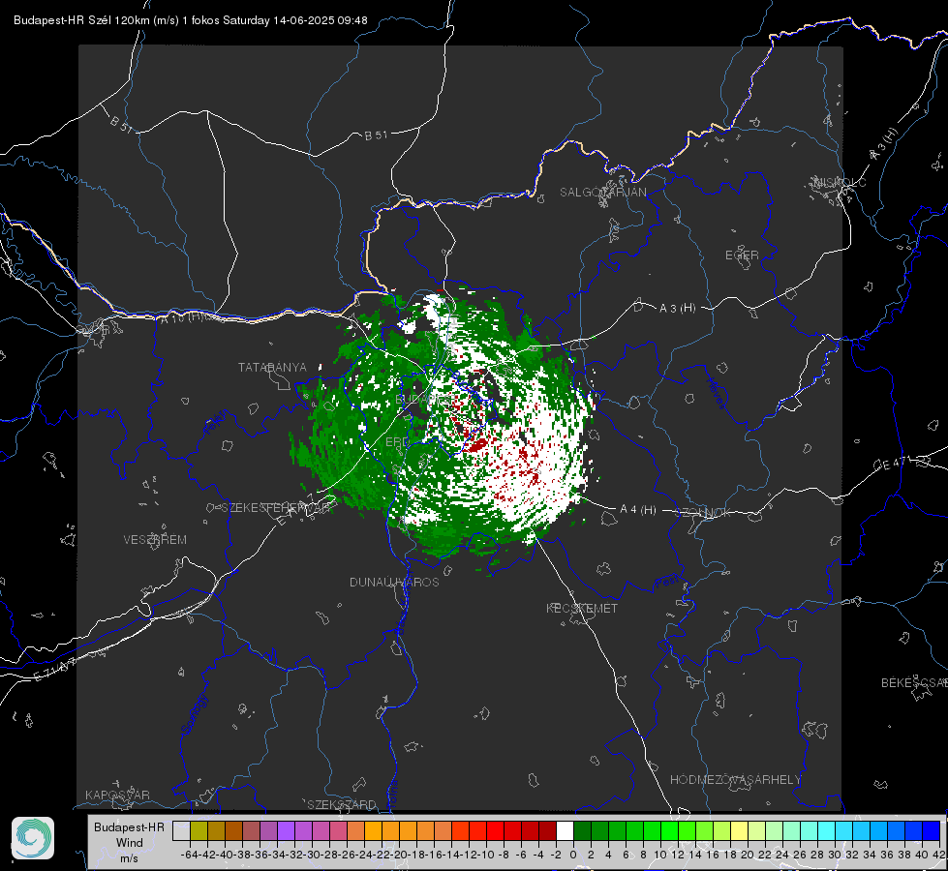Pick the violet swatch between -34 and -32
The image size is (948, 871).
click(x=286, y=830)
